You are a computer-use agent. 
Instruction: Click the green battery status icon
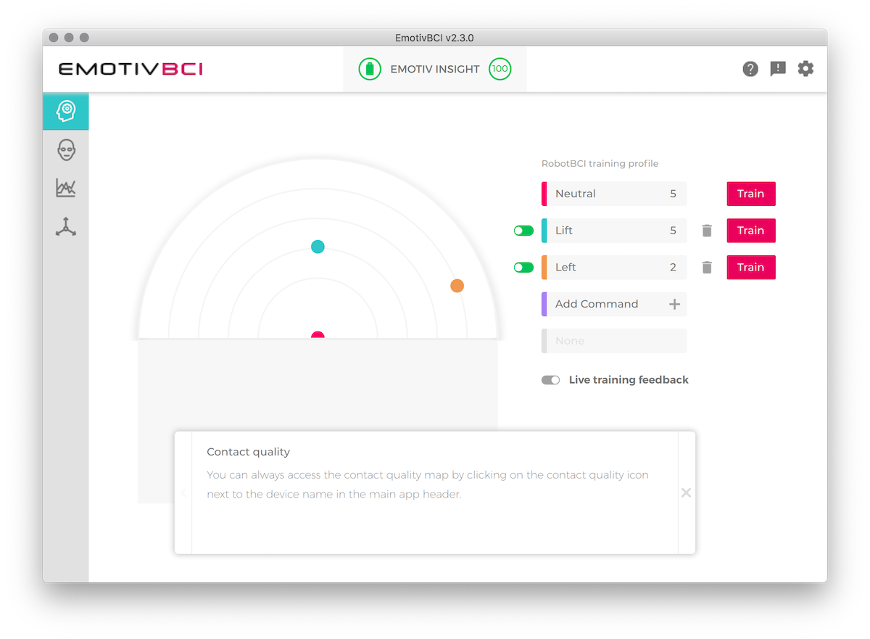370,70
